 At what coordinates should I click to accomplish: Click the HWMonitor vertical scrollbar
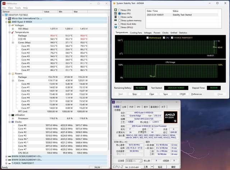(109, 83)
